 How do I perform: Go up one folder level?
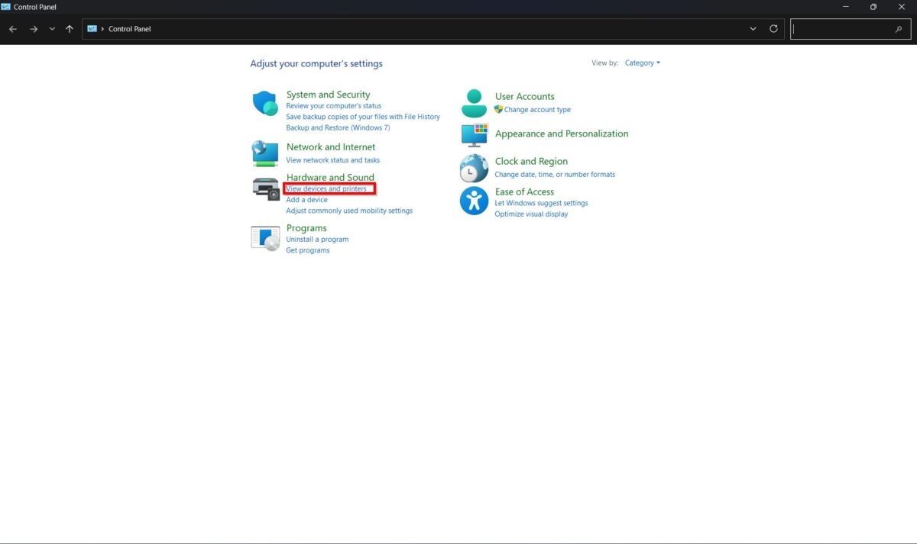click(x=70, y=29)
